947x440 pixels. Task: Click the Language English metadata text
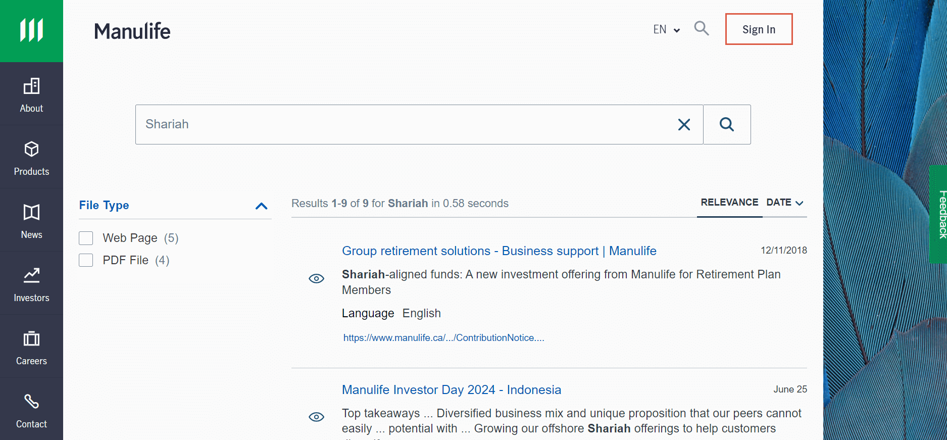point(391,313)
